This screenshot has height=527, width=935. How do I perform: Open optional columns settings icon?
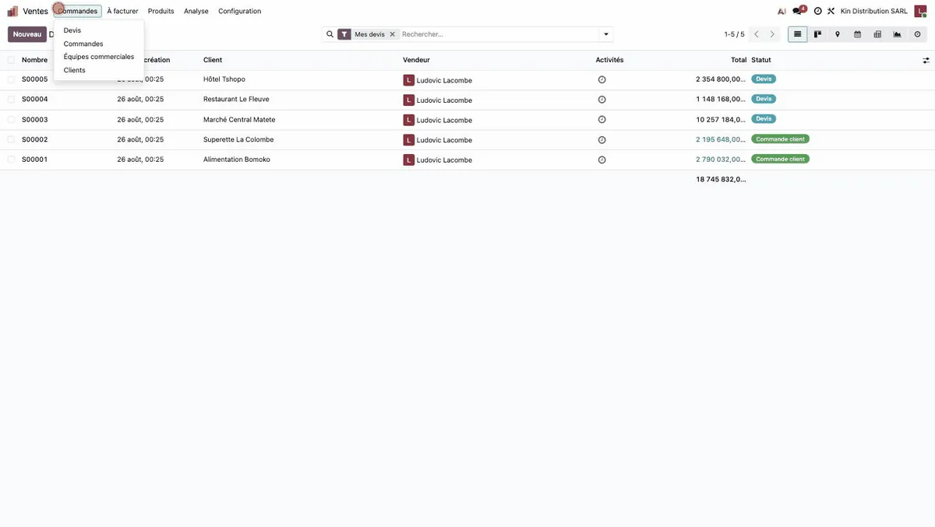coord(926,60)
